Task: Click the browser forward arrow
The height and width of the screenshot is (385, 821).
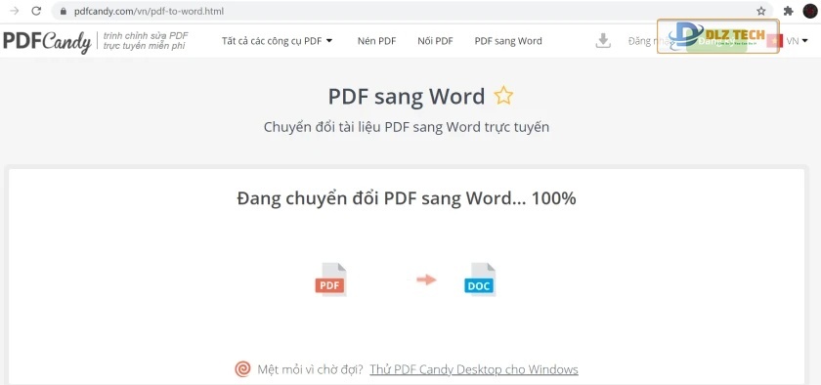Action: (15, 11)
